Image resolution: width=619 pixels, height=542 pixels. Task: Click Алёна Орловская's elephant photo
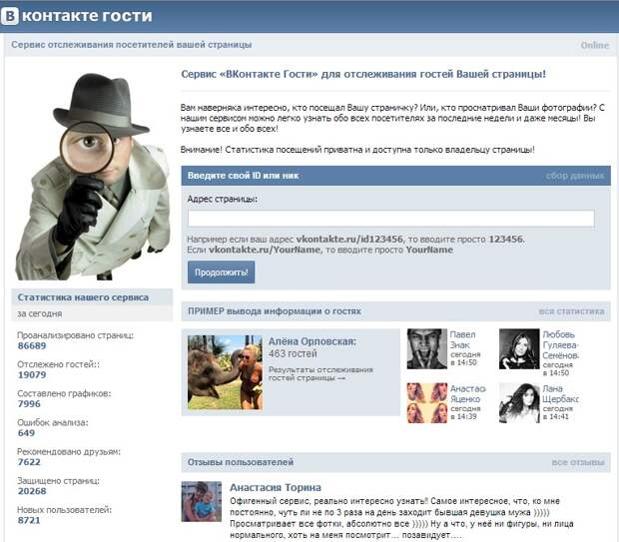pyautogui.click(x=225, y=372)
